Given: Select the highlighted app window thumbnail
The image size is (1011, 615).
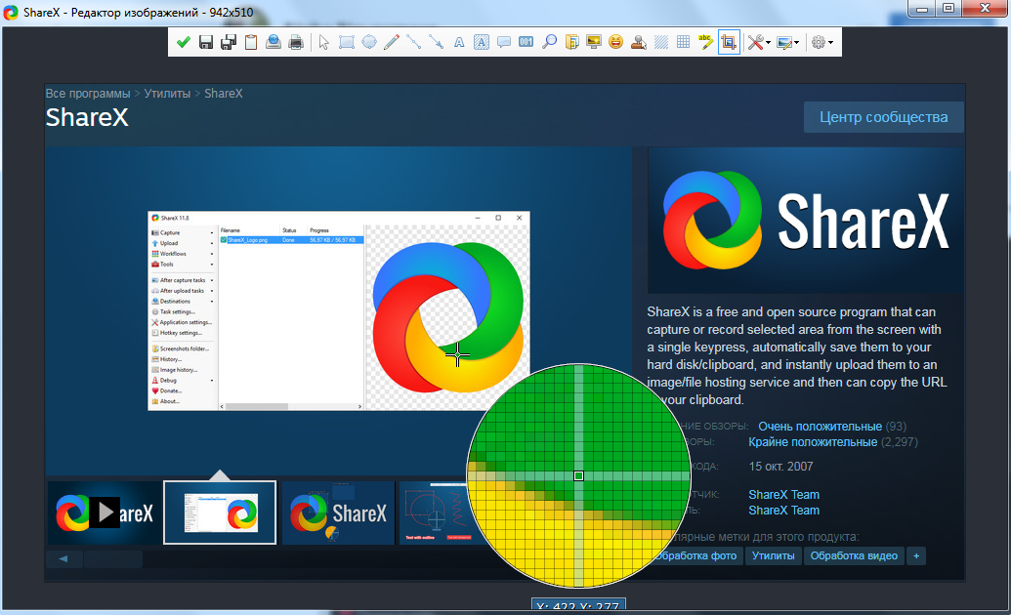Looking at the screenshot, I should coord(220,512).
